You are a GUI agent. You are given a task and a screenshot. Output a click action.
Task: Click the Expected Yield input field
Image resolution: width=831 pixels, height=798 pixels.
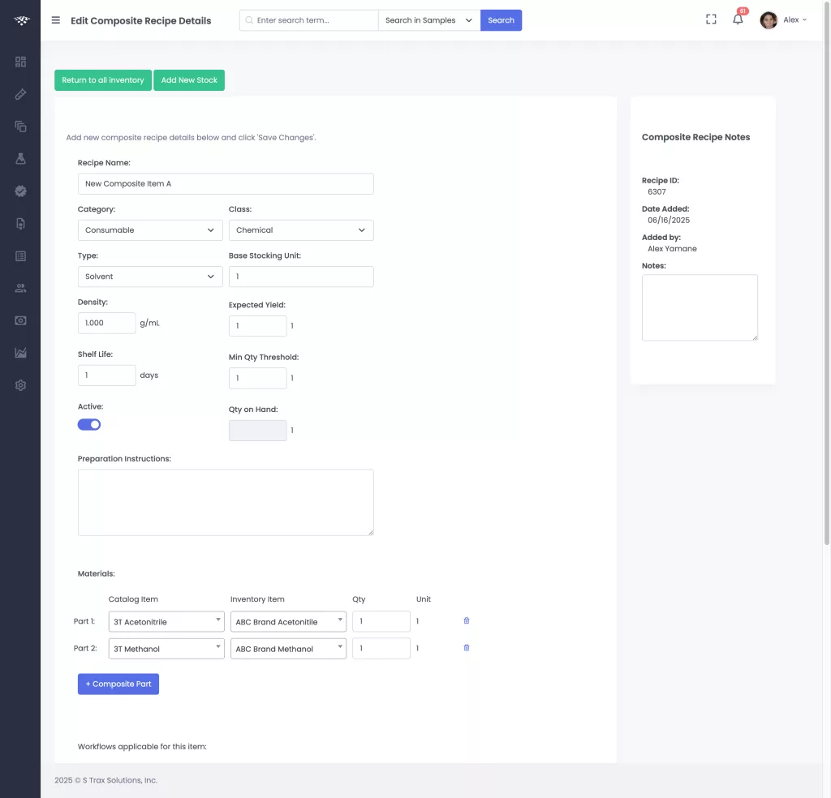(257, 326)
